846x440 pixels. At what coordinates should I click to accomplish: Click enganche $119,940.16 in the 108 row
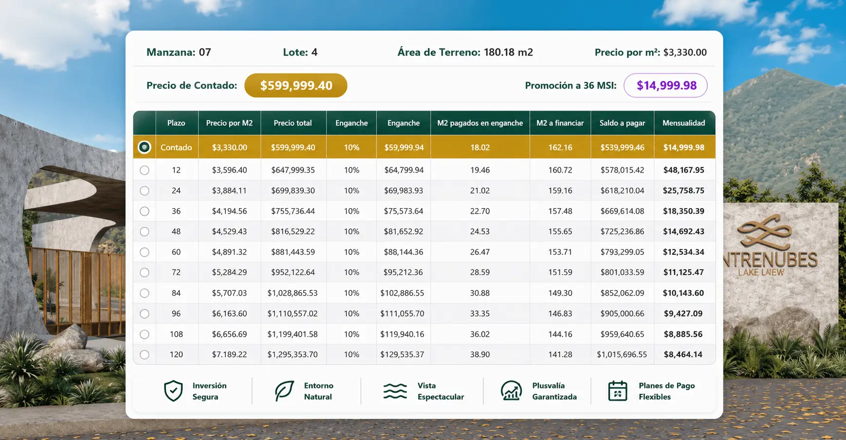click(x=402, y=334)
